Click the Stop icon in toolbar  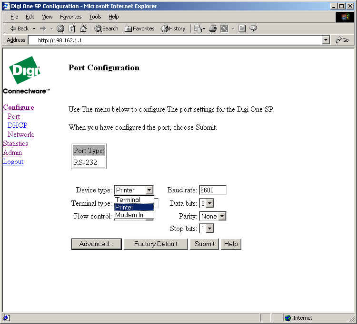(x=60, y=29)
